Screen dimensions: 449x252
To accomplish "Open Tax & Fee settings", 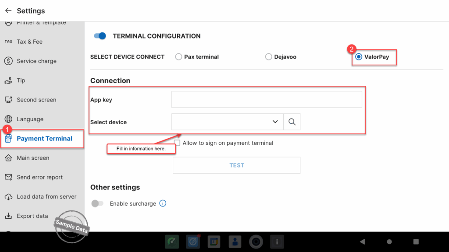I will coord(29,42).
